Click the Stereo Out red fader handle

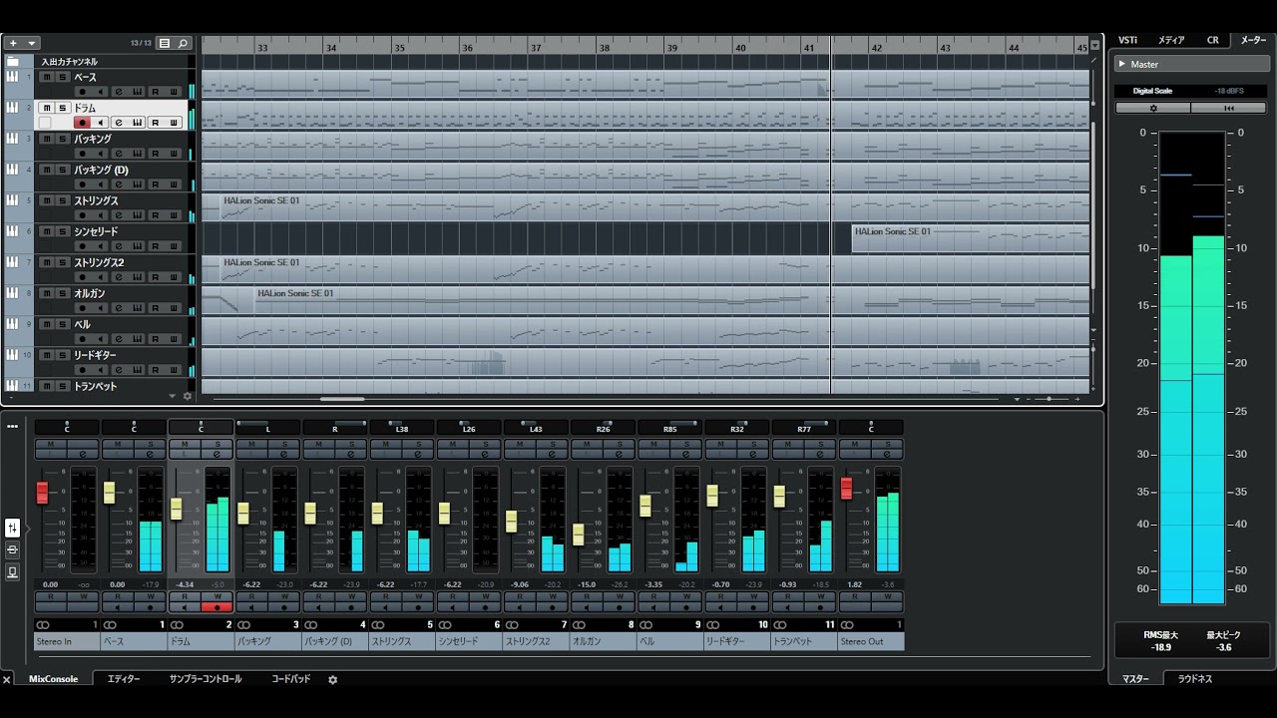click(846, 489)
